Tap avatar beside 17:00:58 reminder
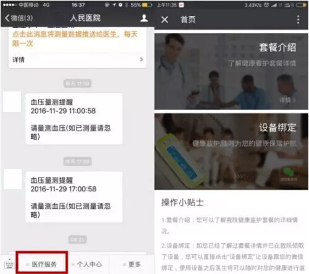 pos(13,179)
